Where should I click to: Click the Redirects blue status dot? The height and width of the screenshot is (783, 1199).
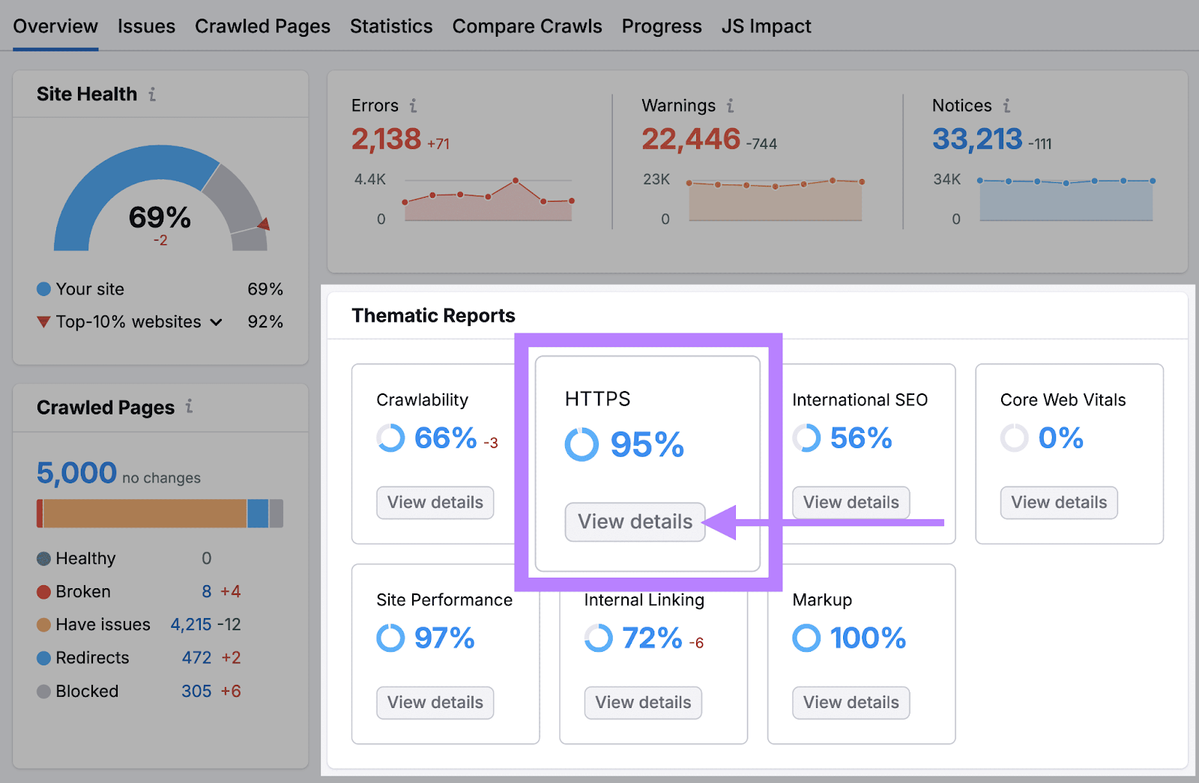[43, 658]
